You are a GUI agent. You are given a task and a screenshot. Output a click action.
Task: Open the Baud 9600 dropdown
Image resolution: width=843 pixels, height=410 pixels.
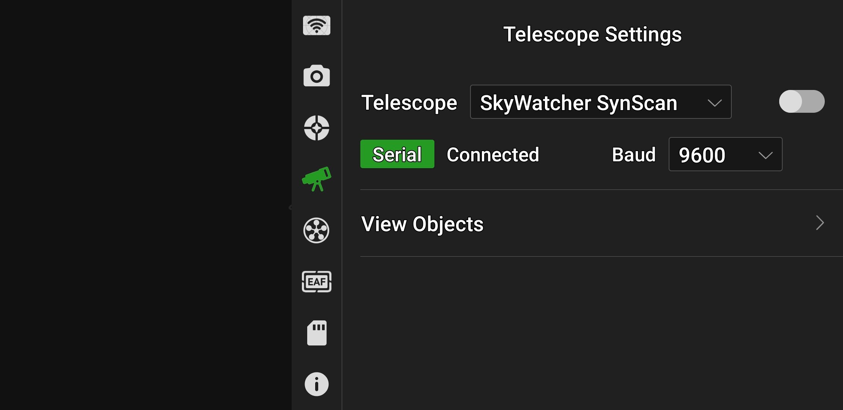725,155
